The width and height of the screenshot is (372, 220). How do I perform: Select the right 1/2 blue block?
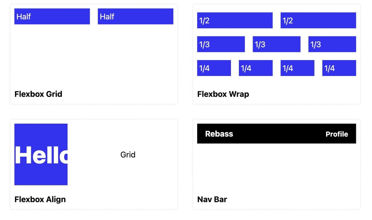tap(318, 20)
